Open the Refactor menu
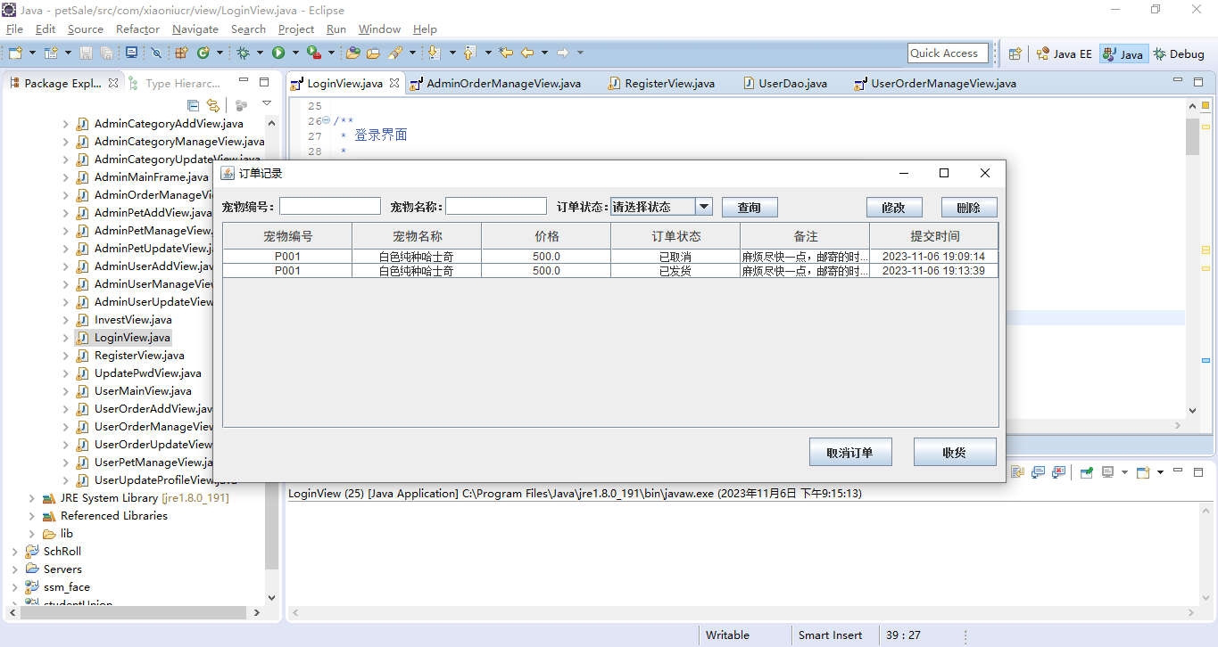Image resolution: width=1218 pixels, height=647 pixels. tap(137, 29)
